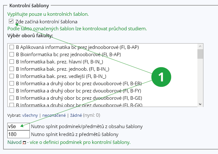
Task: Click the conditions count field containing 'vše'
Action: [x=18, y=126]
